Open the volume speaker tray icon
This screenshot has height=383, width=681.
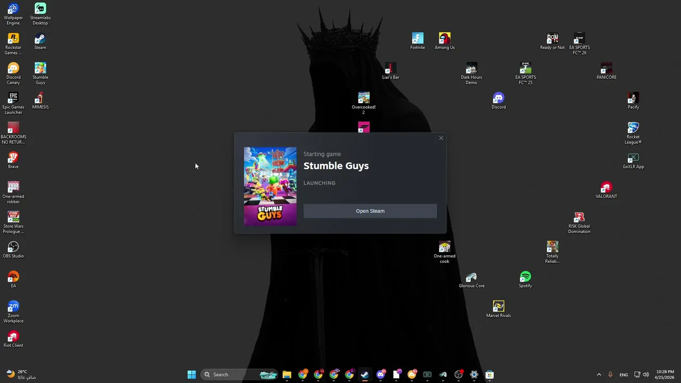[646, 374]
